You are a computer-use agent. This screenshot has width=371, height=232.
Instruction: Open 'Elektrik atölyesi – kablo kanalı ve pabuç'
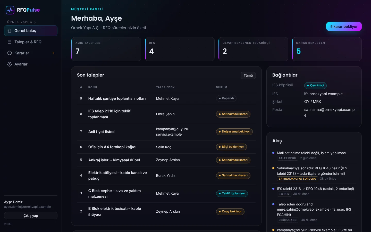(117, 176)
